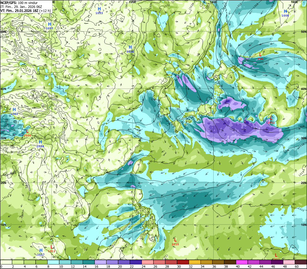
Task: Click the dark brown 38–40 legend swatch
Action: tap(230, 262)
